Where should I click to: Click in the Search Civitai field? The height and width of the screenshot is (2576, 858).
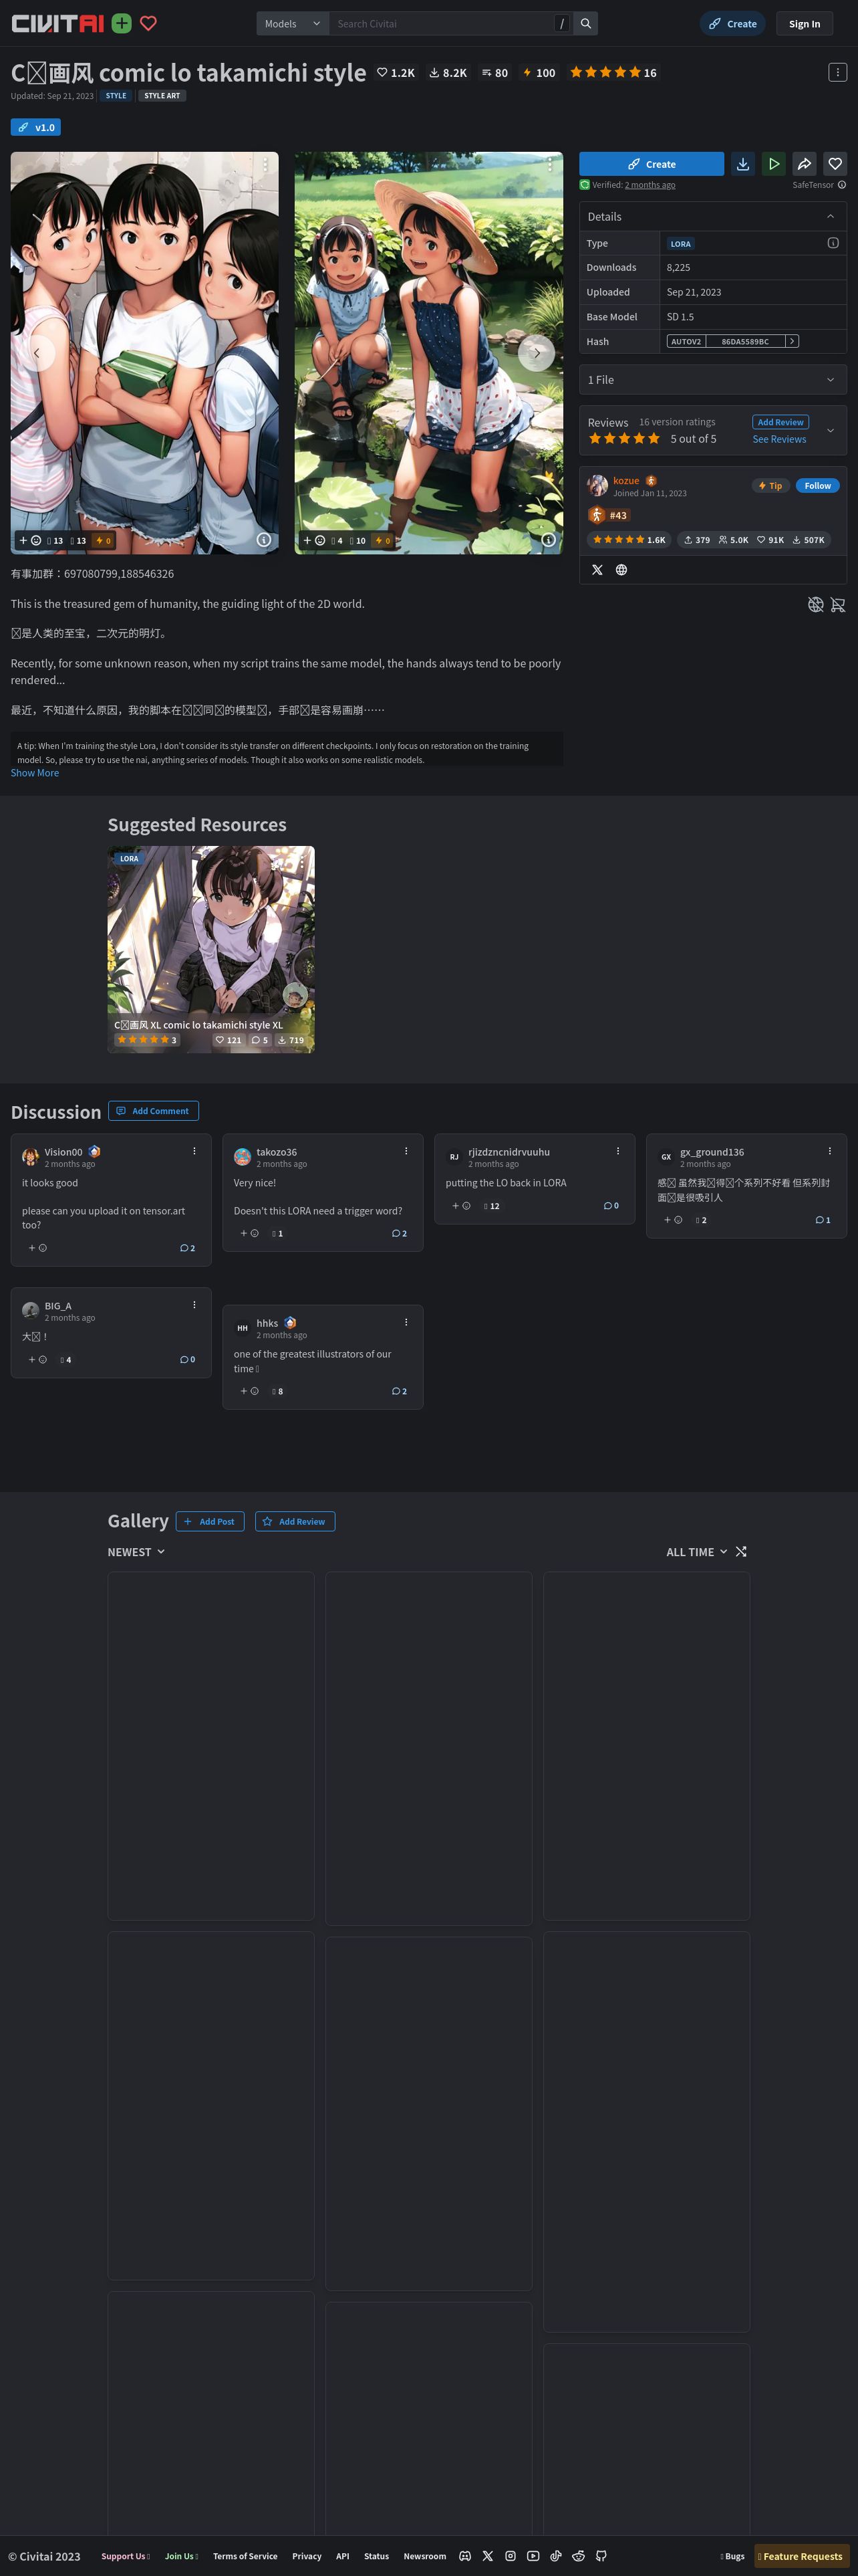pyautogui.click(x=442, y=23)
